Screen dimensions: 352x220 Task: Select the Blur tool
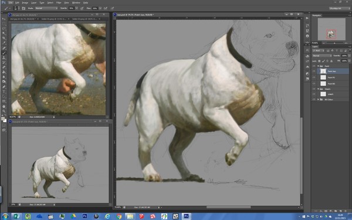coord(4,77)
